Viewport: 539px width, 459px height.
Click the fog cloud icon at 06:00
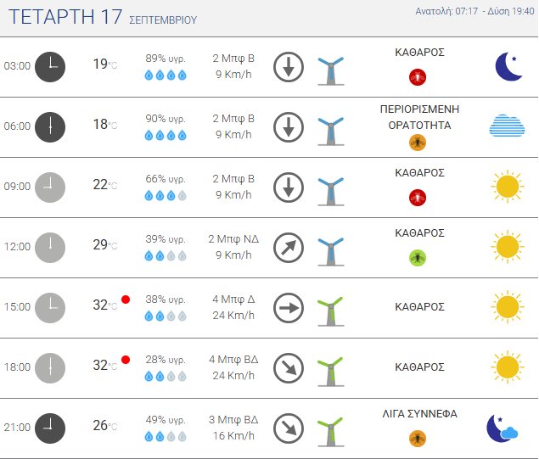coord(507,126)
